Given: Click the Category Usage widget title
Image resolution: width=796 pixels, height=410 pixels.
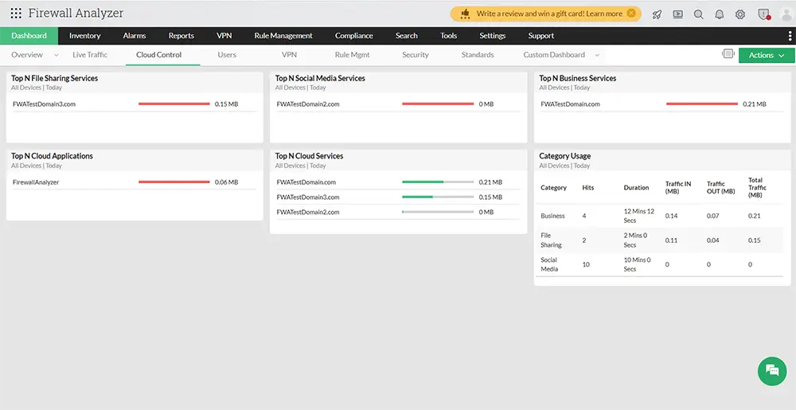Looking at the screenshot, I should [564, 156].
